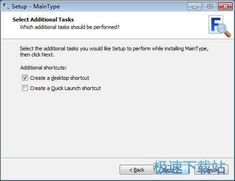Click the "Which additional tasks should be performed?" subtitle

(70, 27)
